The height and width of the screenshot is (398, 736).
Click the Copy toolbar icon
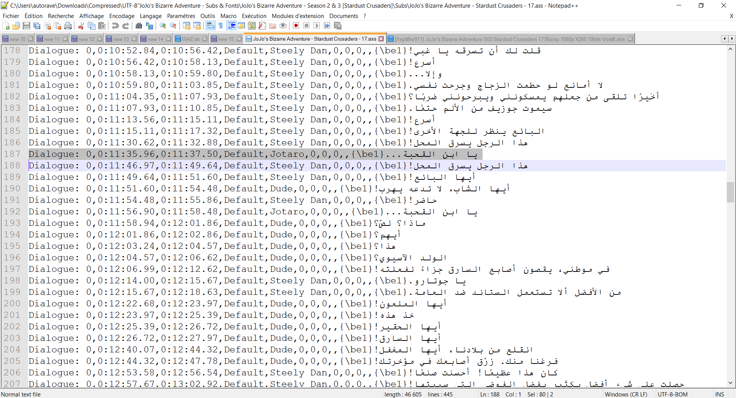tap(92, 26)
